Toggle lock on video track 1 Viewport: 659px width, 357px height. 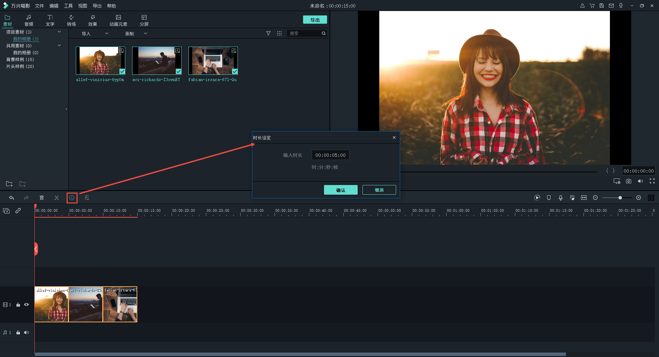click(x=18, y=304)
